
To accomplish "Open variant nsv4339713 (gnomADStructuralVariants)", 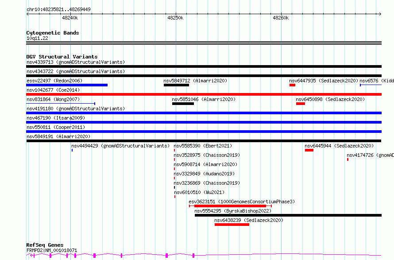I will pos(76,62).
